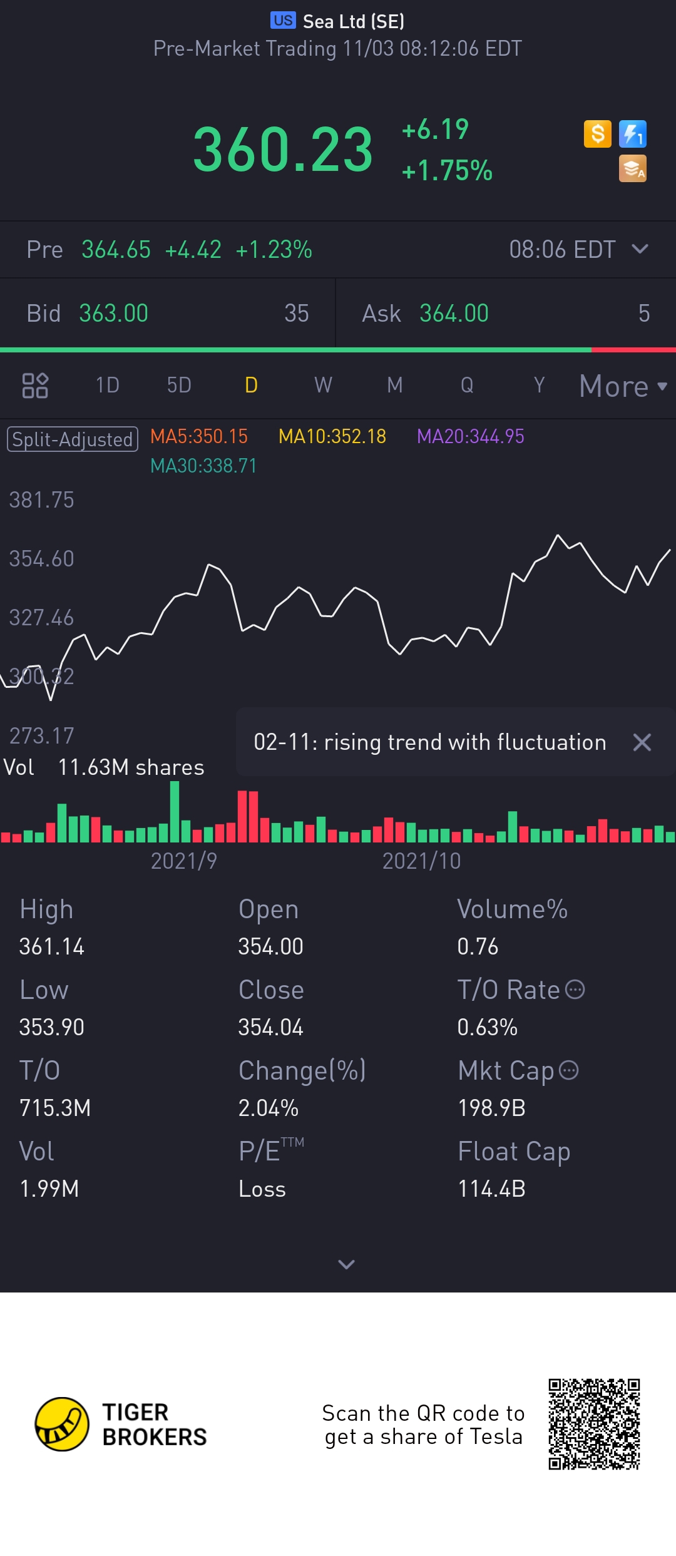Tap the T/O Rate 0.63% value
The image size is (676, 1556).
click(x=487, y=1027)
